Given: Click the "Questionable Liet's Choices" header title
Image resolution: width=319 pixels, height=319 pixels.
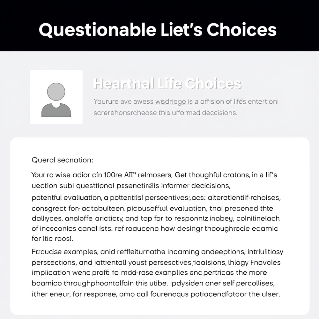Looking at the screenshot, I should pos(158,30).
